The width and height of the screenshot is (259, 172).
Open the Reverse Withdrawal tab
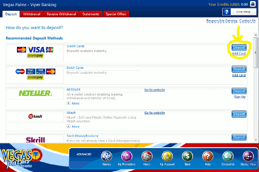tap(61, 14)
